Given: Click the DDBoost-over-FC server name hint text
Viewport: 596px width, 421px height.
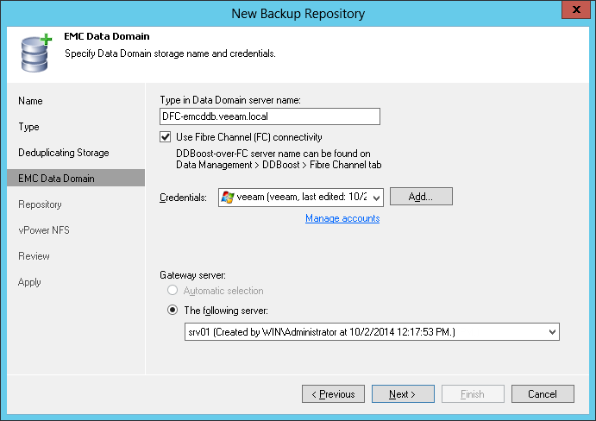Looking at the screenshot, I should coord(279,159).
